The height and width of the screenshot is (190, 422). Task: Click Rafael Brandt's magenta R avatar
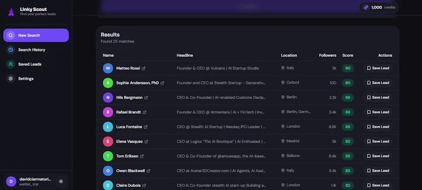108,112
